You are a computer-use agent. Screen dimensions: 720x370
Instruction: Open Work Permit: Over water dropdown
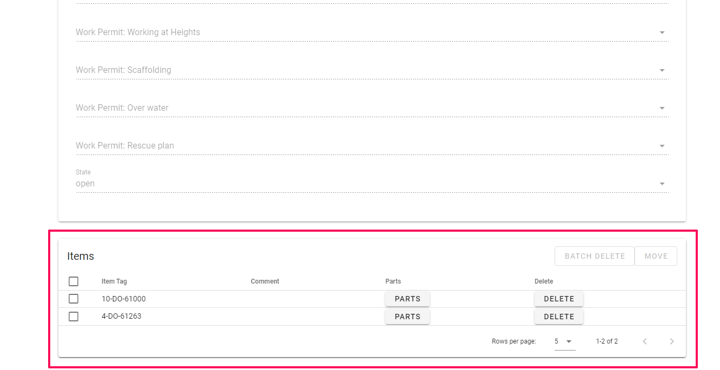point(372,108)
